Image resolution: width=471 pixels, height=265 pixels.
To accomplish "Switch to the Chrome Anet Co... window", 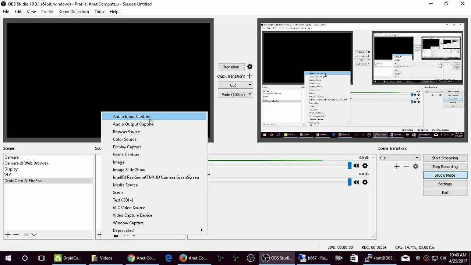I will click(x=142, y=258).
